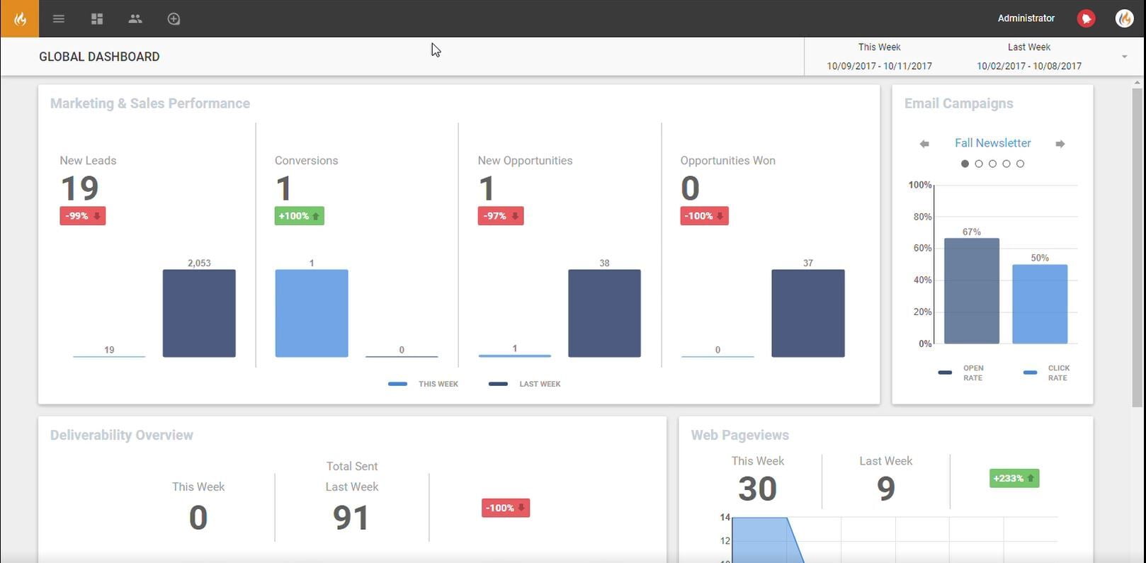
Task: Click the GLOBAL DASHBOARD heading
Action: pos(99,57)
